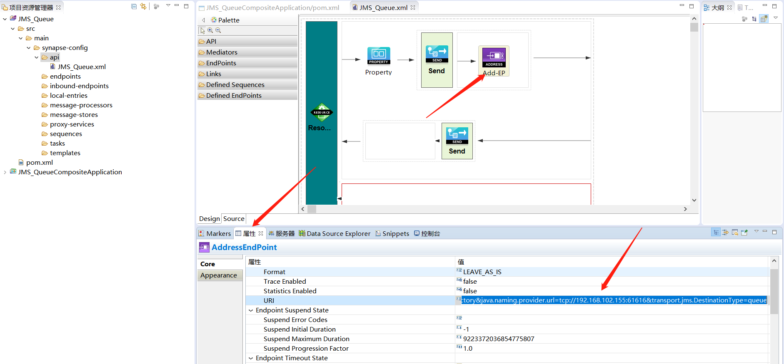Hide the Palette with collapse arrow
Viewport: 784px width, 364px height.
[203, 20]
